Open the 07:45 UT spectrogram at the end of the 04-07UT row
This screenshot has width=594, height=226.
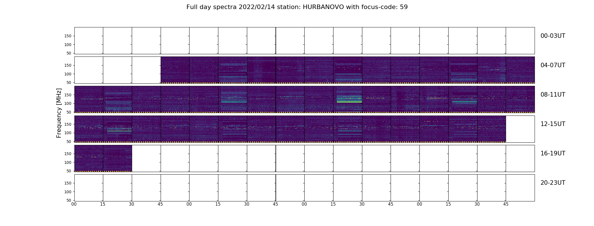[x=520, y=70]
